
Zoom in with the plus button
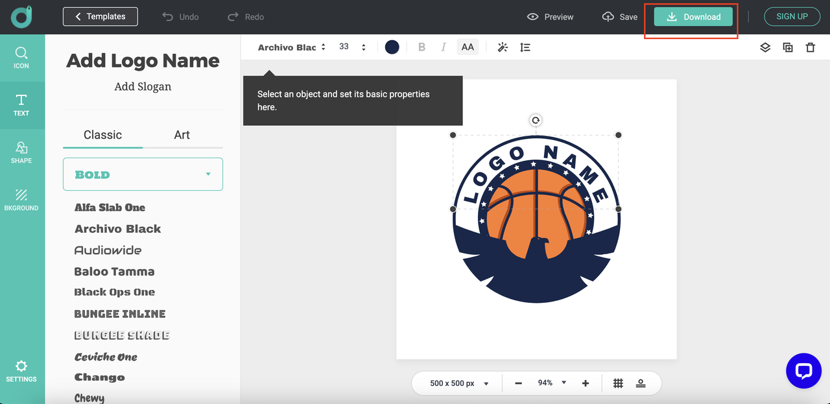coord(586,383)
